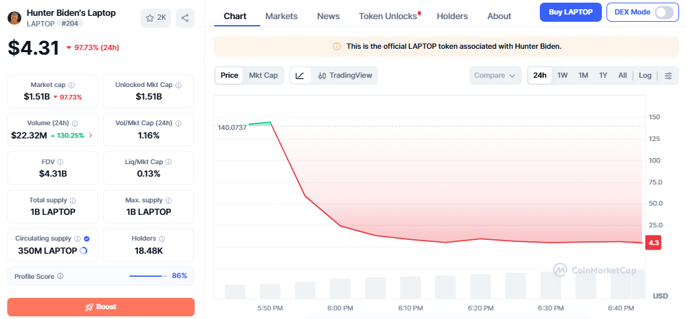Open the Compare dropdown

point(495,75)
